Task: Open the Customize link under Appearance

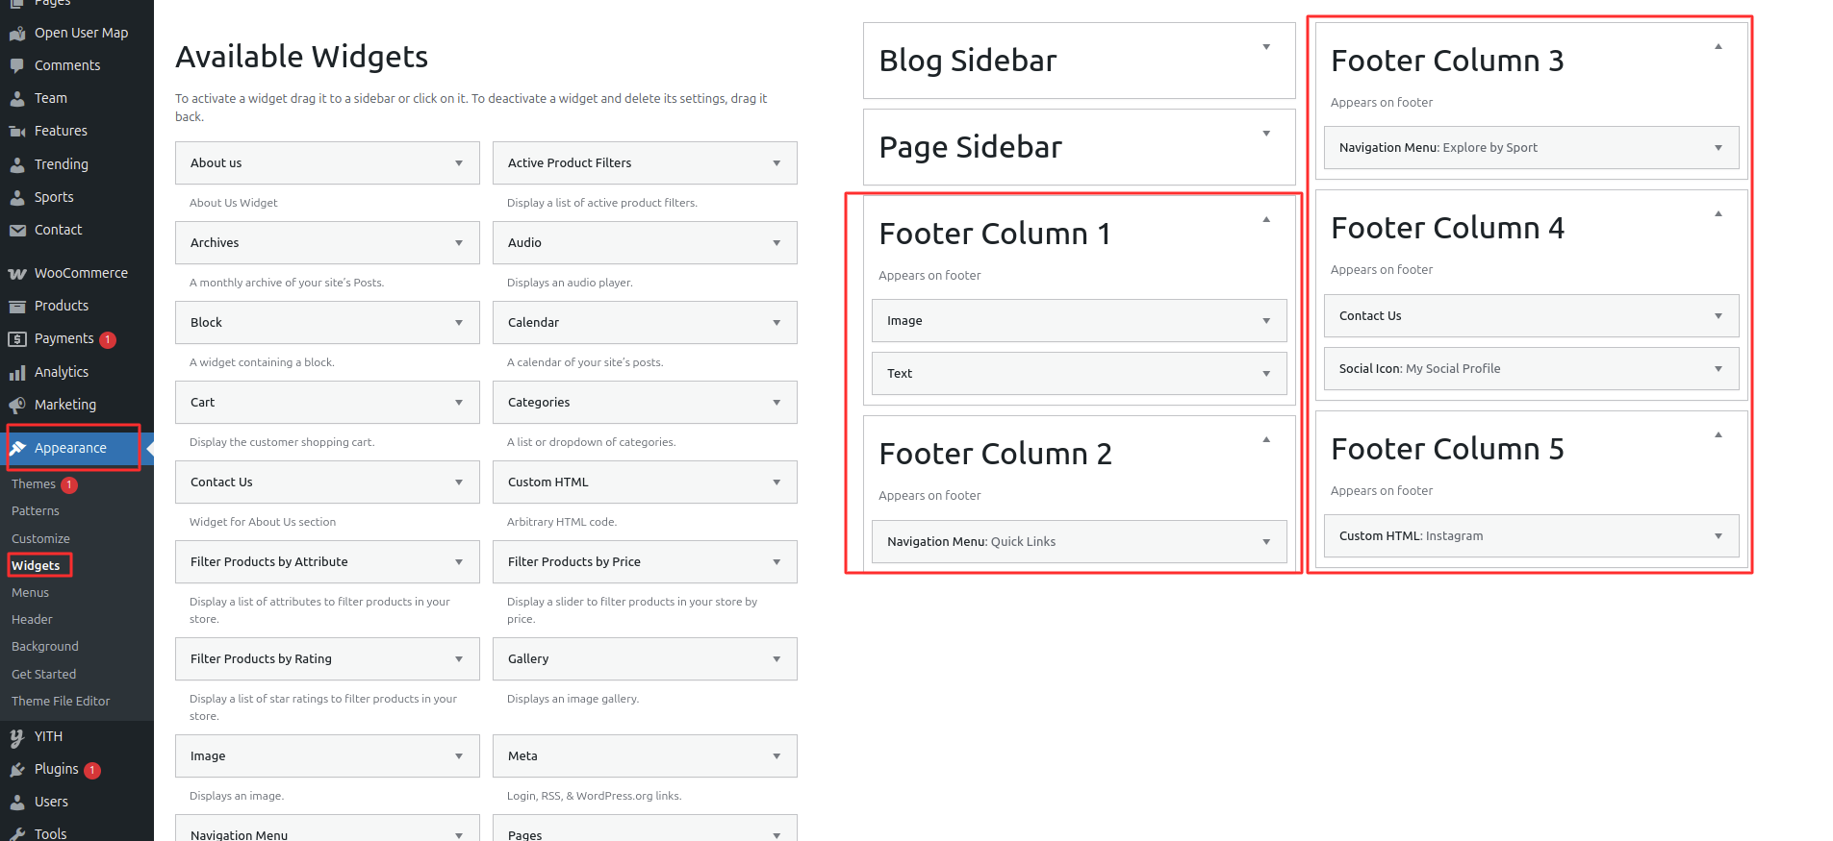Action: 39,538
